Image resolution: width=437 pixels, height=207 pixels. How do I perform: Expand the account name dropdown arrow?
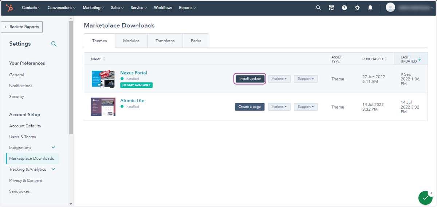tap(432, 8)
